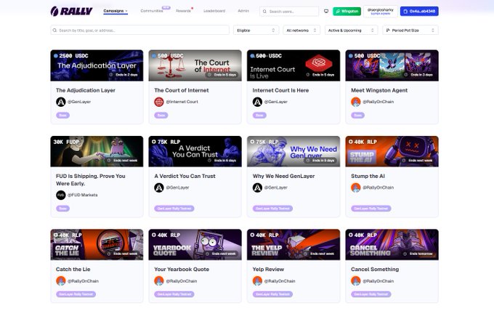Click the title Meet Wingston Agent

pyautogui.click(x=379, y=90)
